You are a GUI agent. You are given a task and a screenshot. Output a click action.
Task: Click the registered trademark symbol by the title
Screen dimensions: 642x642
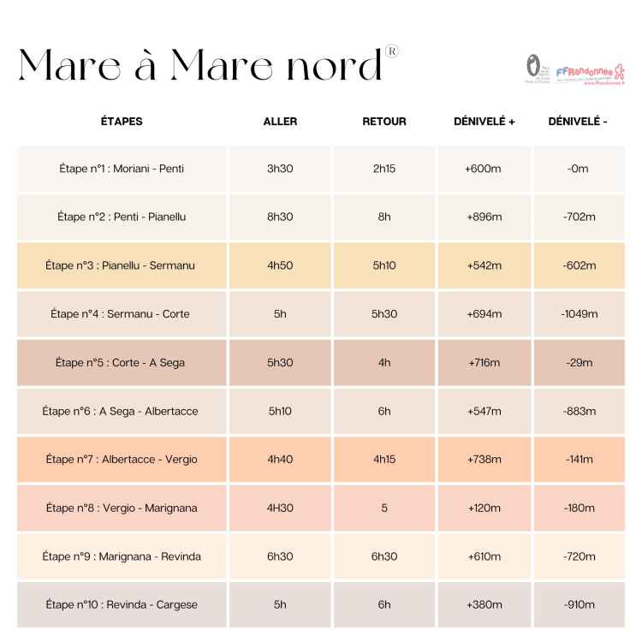[392, 51]
